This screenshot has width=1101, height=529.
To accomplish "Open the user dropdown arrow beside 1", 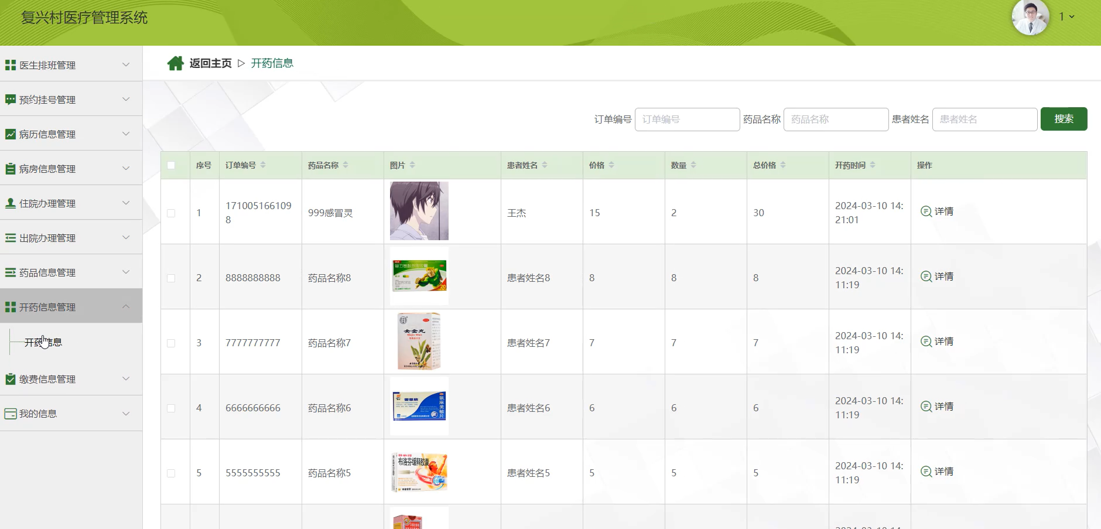I will point(1072,17).
